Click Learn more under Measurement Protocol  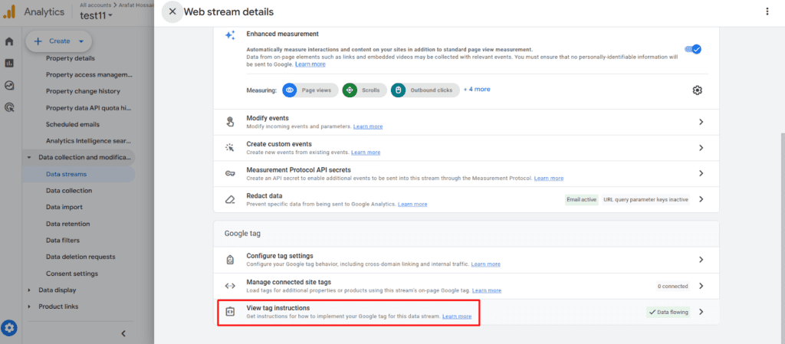pyautogui.click(x=549, y=178)
